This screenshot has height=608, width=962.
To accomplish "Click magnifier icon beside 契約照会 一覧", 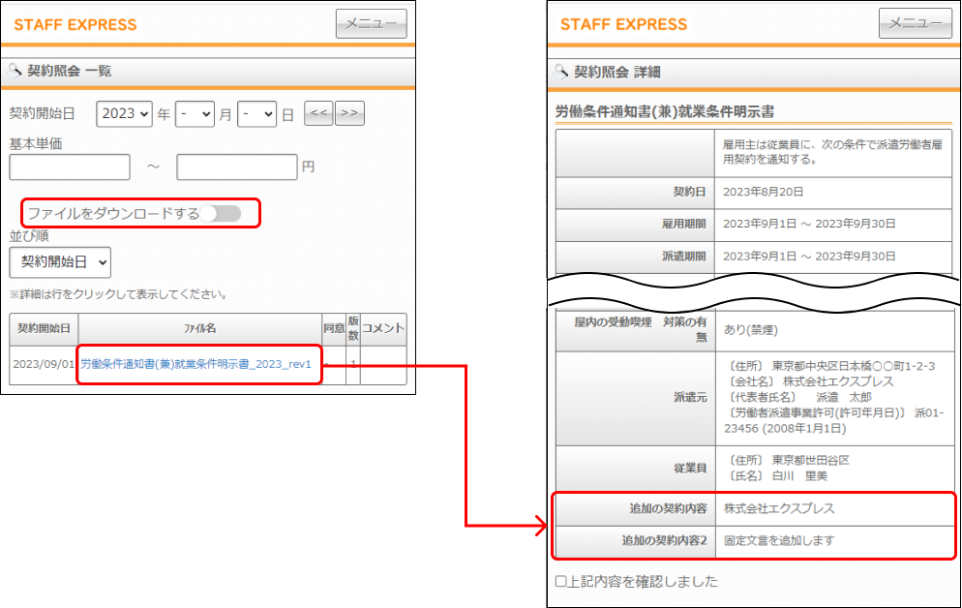I will click(x=15, y=71).
